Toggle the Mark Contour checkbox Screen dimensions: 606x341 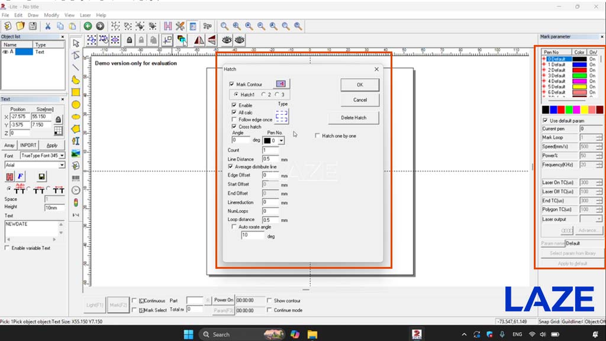(231, 84)
